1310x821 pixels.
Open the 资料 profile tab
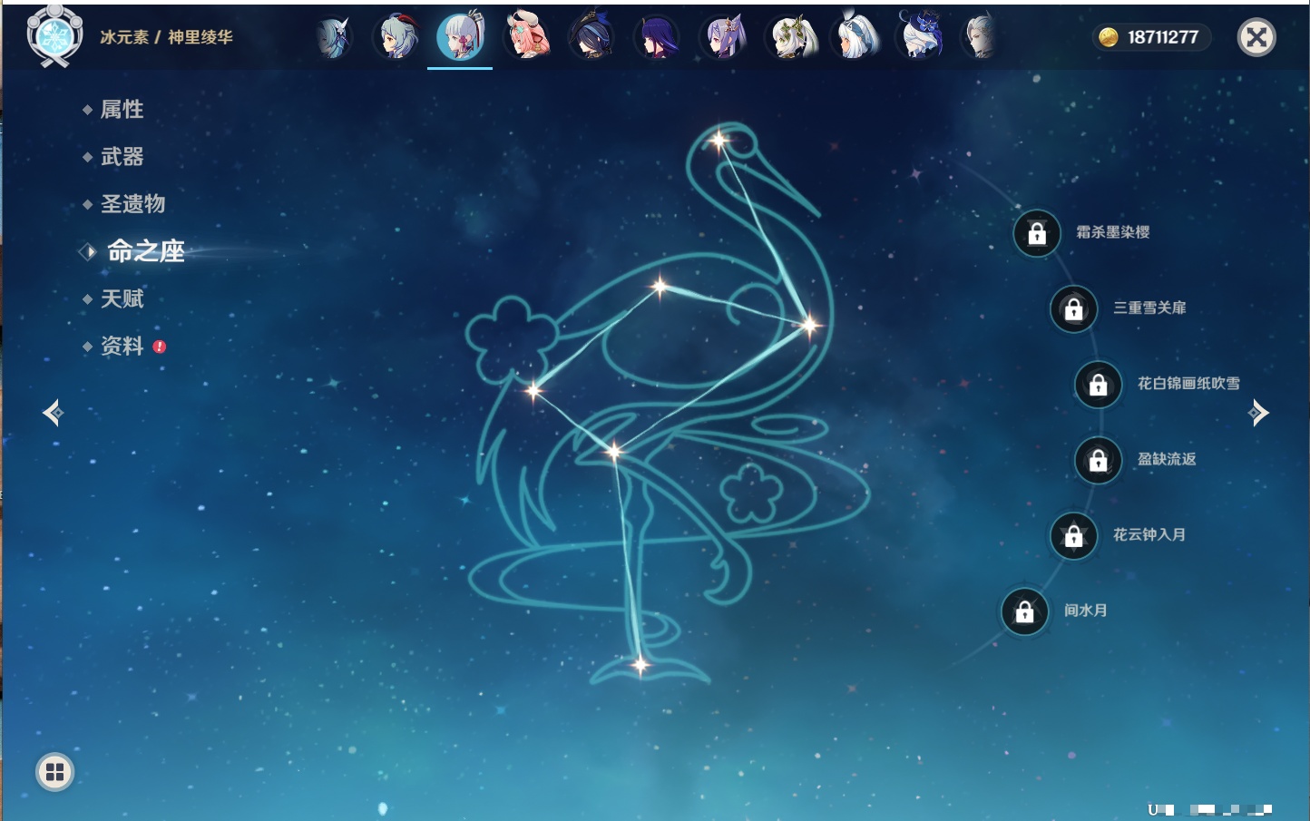pyautogui.click(x=122, y=346)
